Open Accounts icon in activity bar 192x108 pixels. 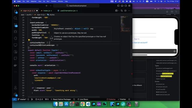15,88
